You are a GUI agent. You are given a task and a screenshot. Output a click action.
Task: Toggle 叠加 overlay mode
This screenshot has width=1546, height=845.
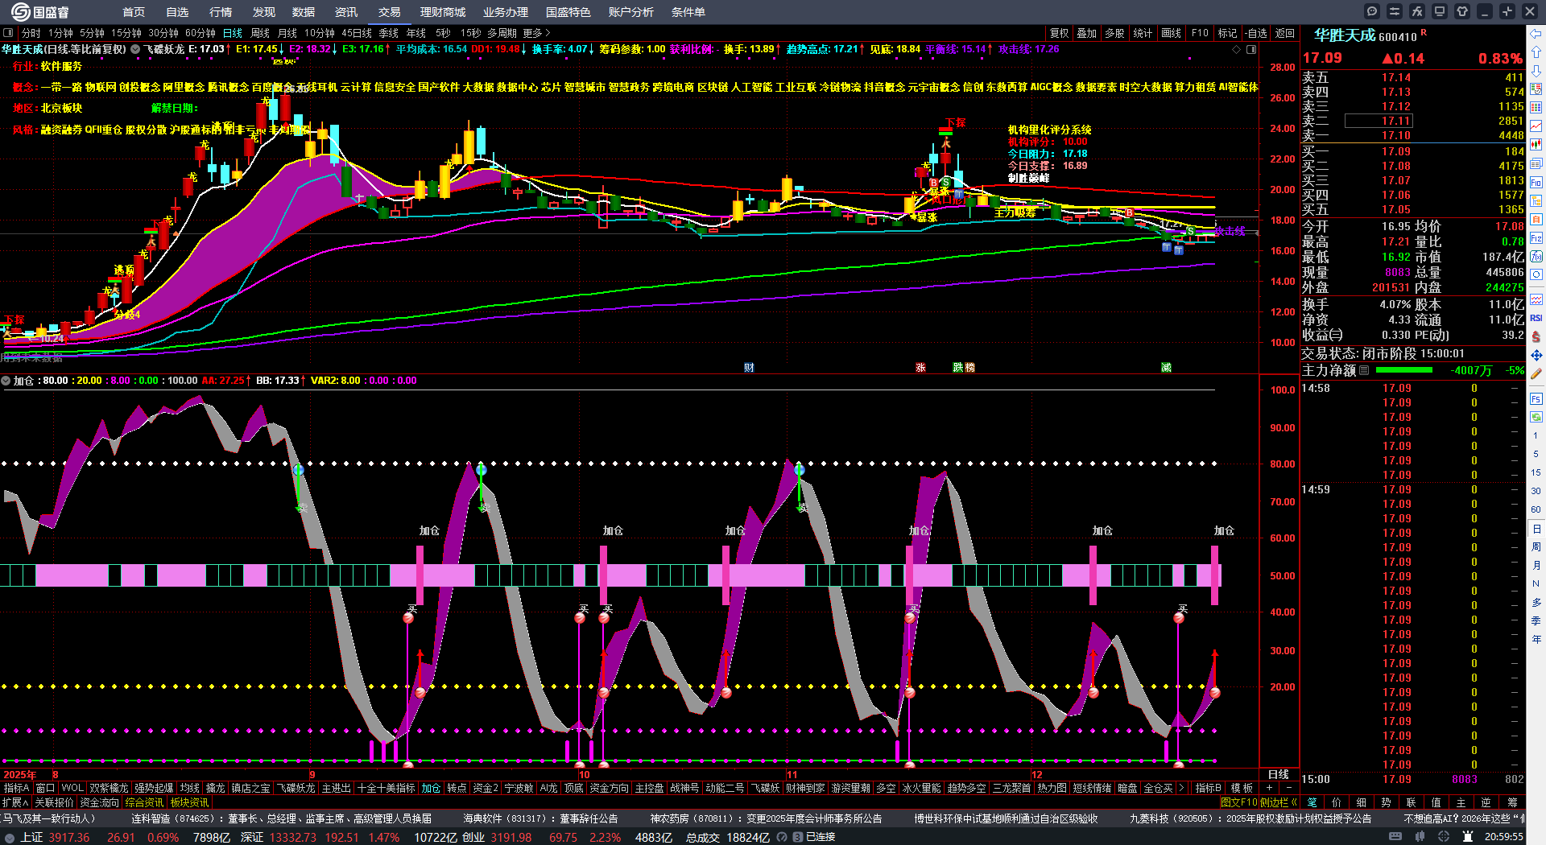coord(1086,33)
